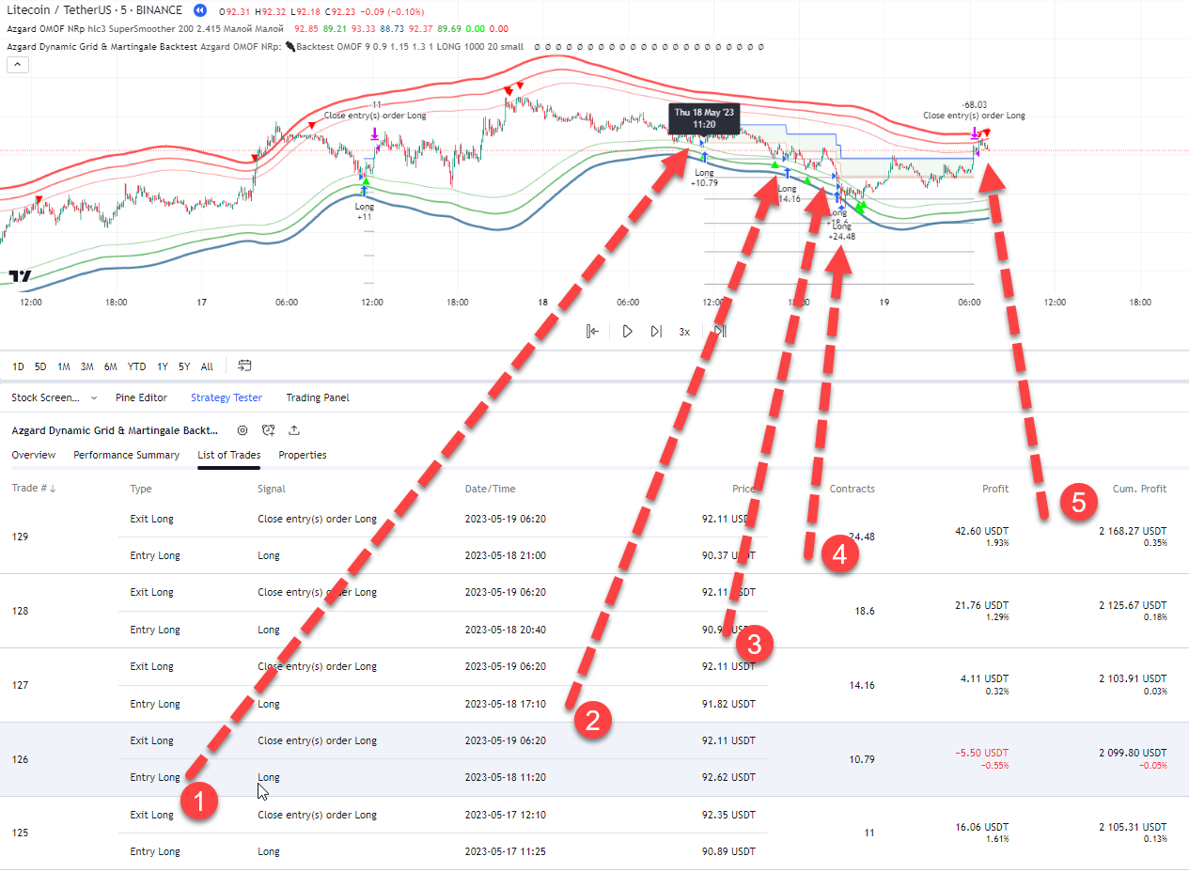
Task: Change the 3x replay speed
Action: (x=685, y=332)
